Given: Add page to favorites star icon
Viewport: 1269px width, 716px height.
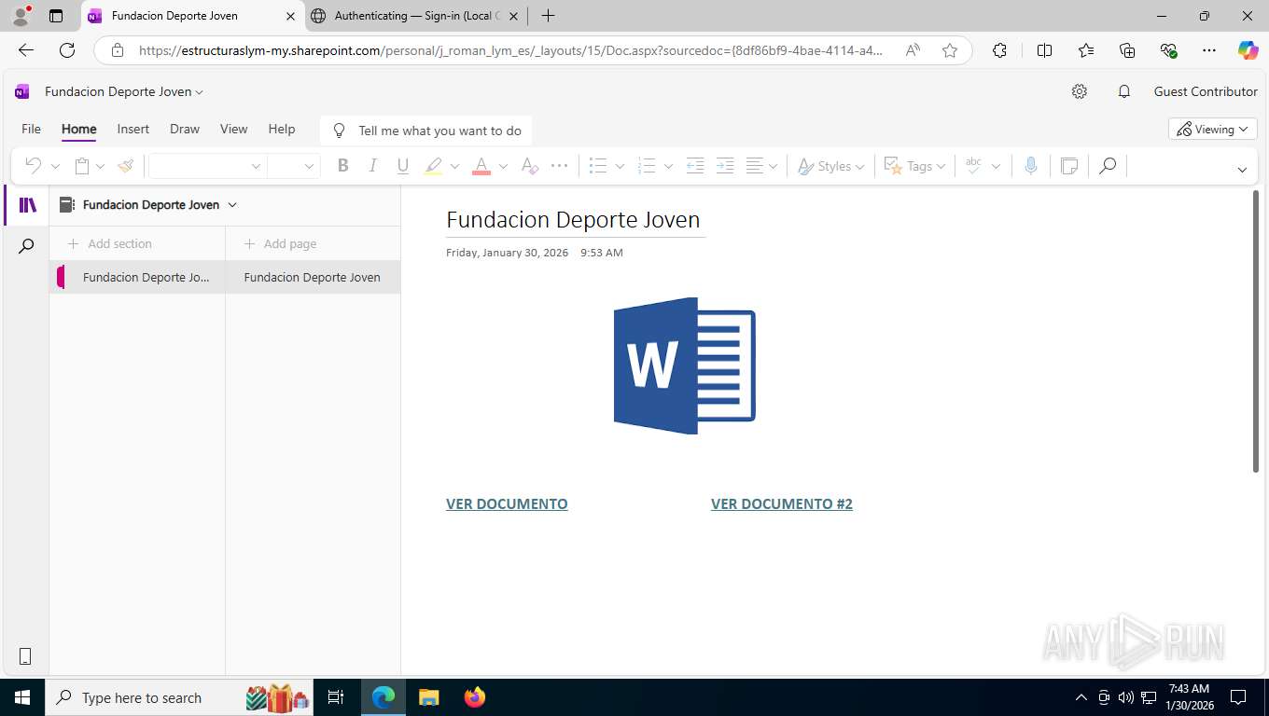Looking at the screenshot, I should (950, 50).
